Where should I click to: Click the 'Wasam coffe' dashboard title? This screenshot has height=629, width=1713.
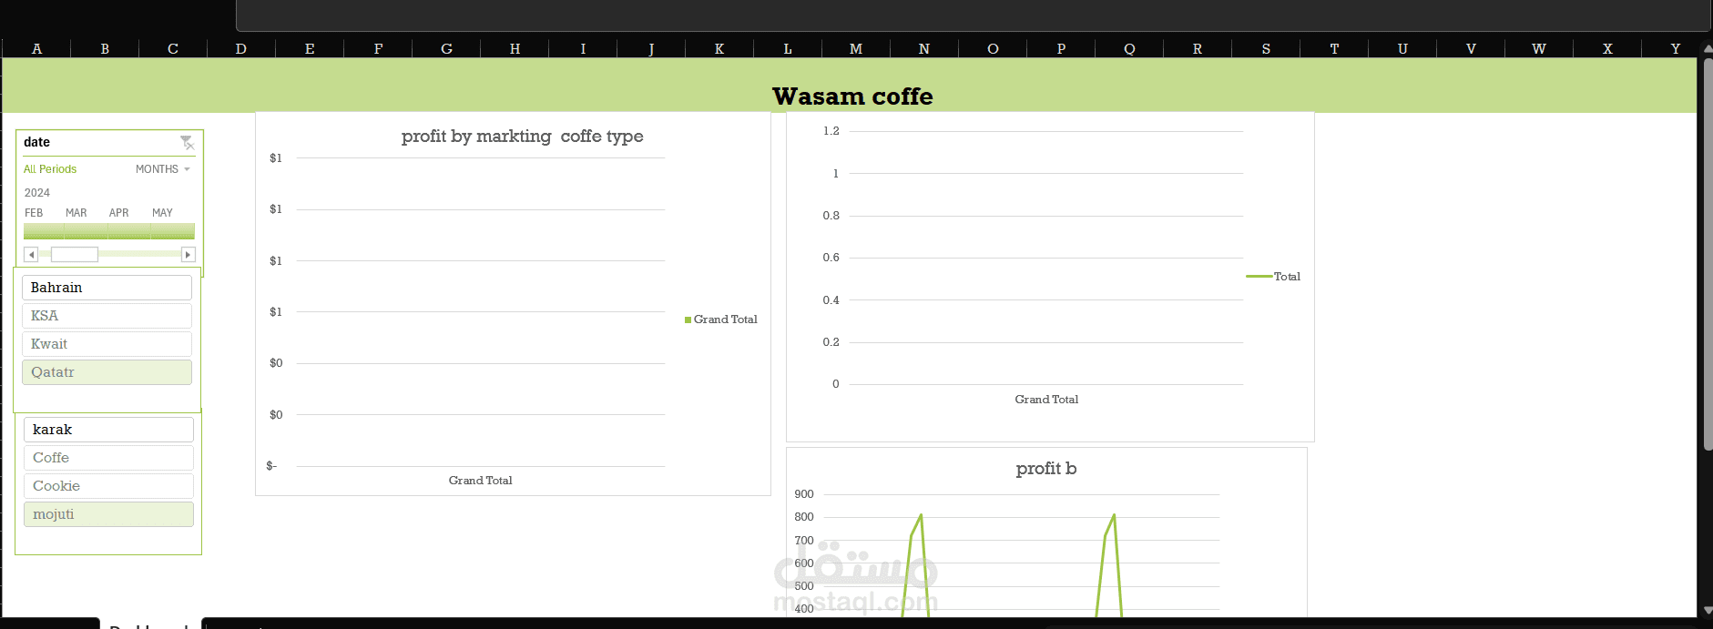coord(852,96)
